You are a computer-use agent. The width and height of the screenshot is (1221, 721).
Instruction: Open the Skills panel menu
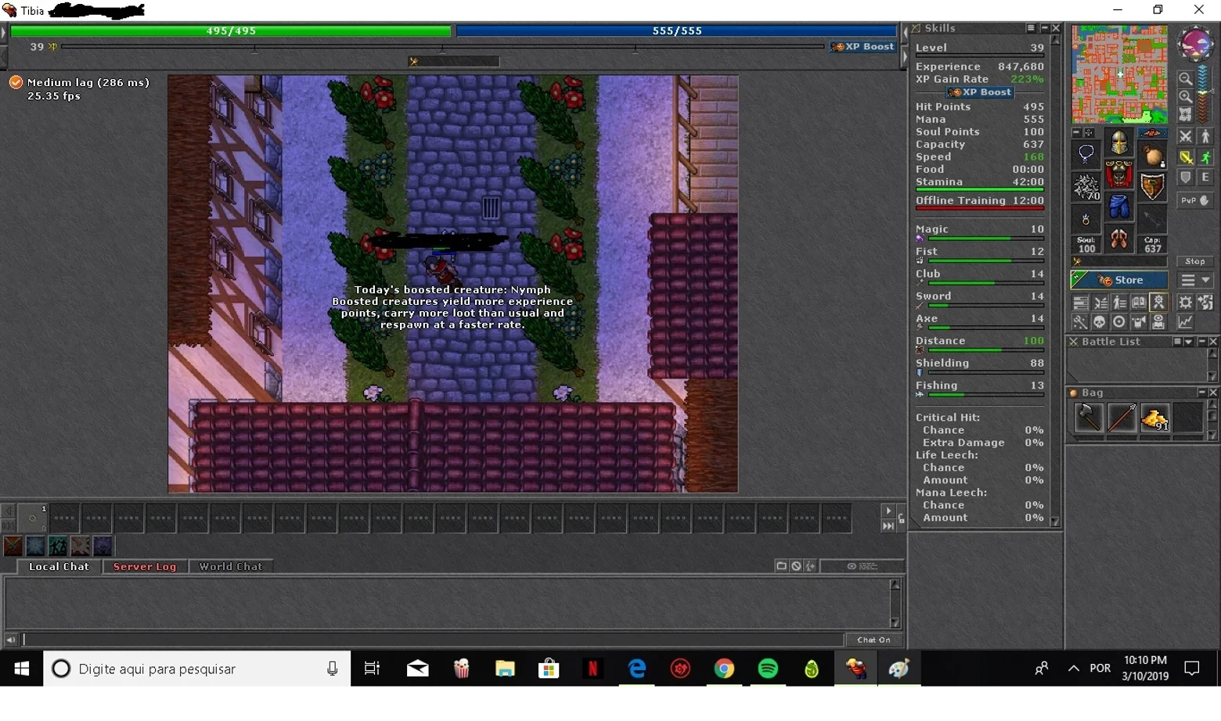pos(1031,28)
